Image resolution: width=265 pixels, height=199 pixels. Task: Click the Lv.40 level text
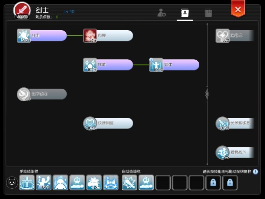click(x=69, y=12)
